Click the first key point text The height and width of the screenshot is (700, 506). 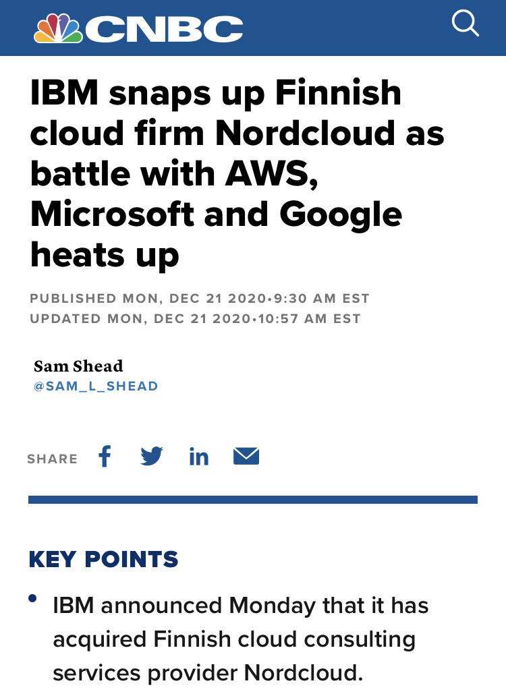tap(240, 638)
